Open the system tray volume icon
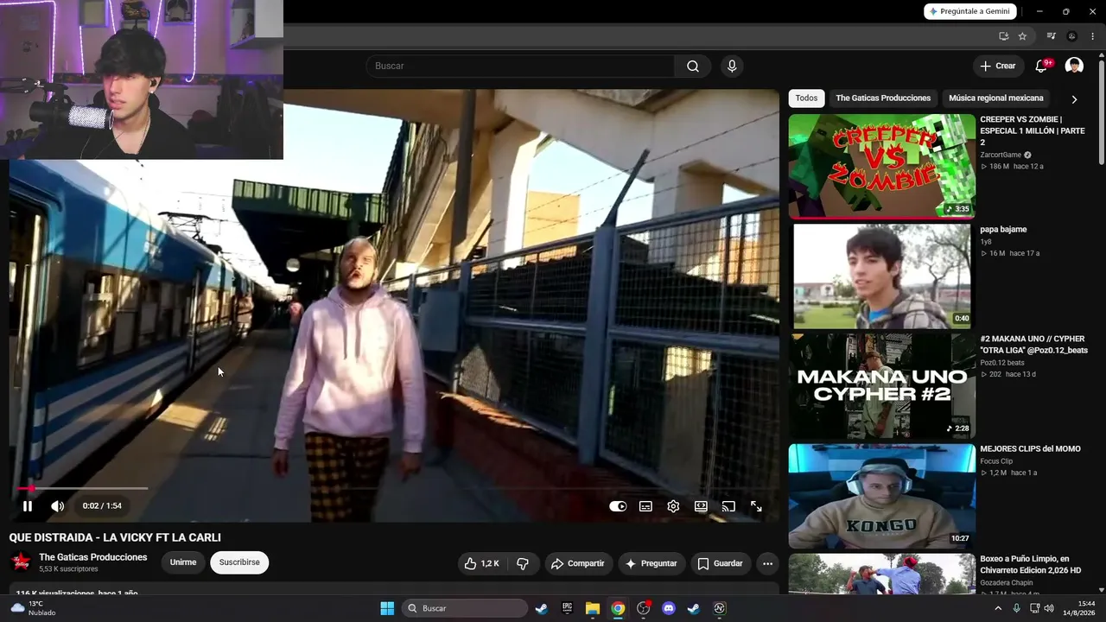 click(x=1049, y=608)
